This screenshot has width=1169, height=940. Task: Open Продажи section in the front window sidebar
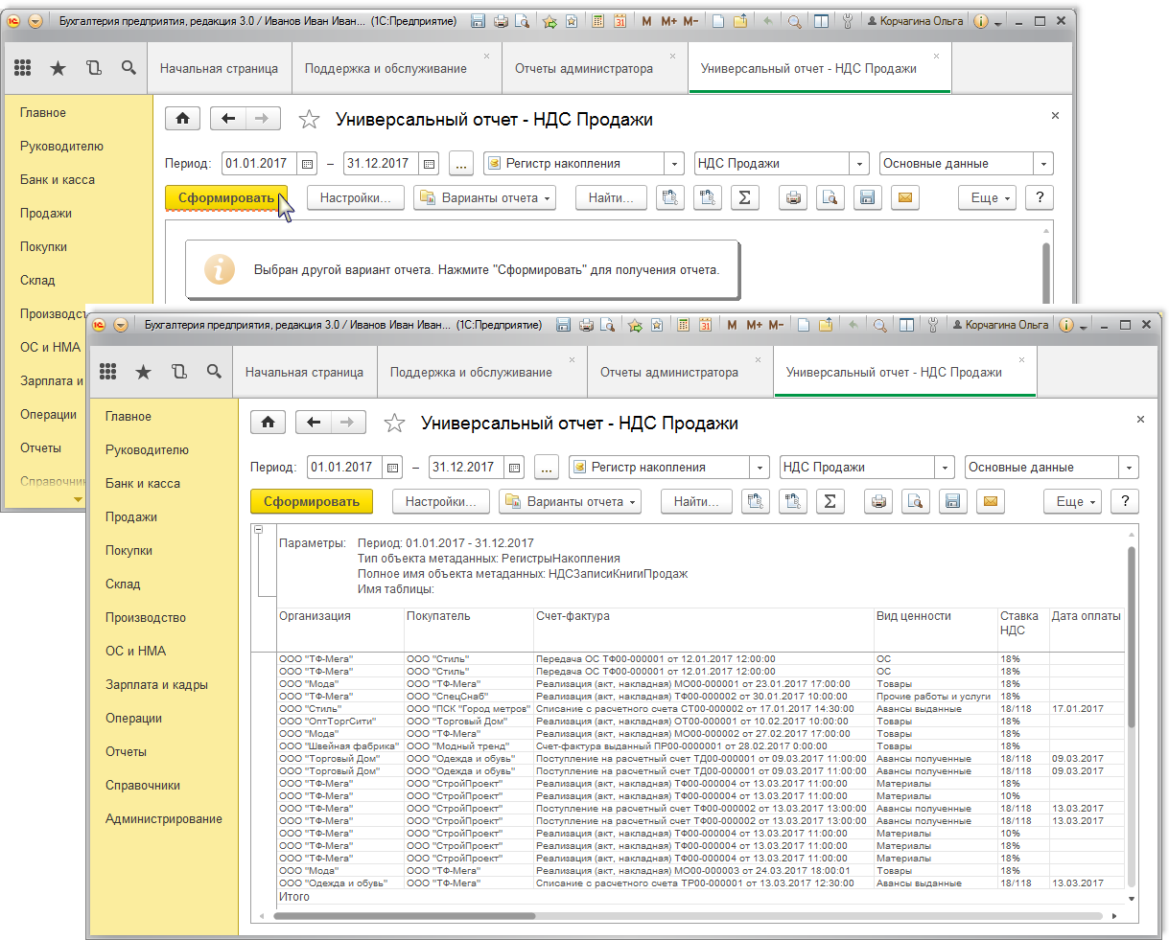pos(131,516)
